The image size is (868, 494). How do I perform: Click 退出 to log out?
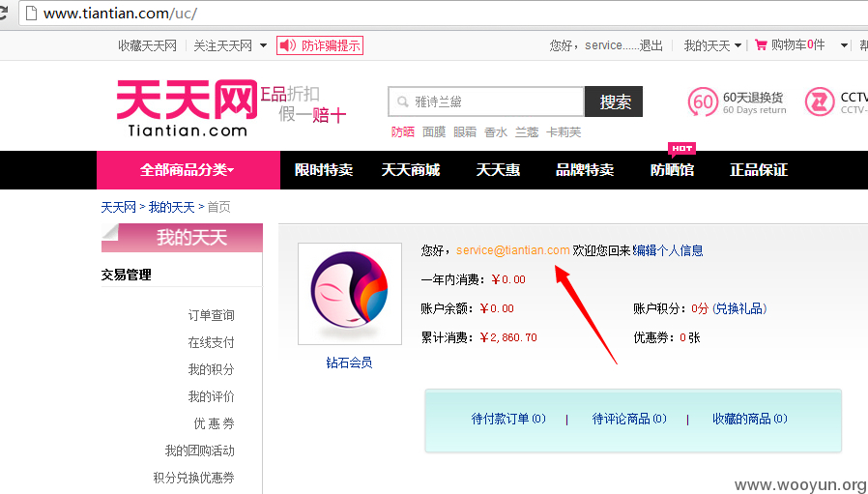(651, 45)
